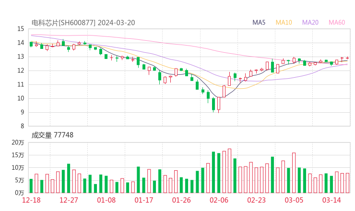The height and width of the screenshot is (211, 355).
Task: Click the 01-08 date marker
Action: [x=106, y=200]
